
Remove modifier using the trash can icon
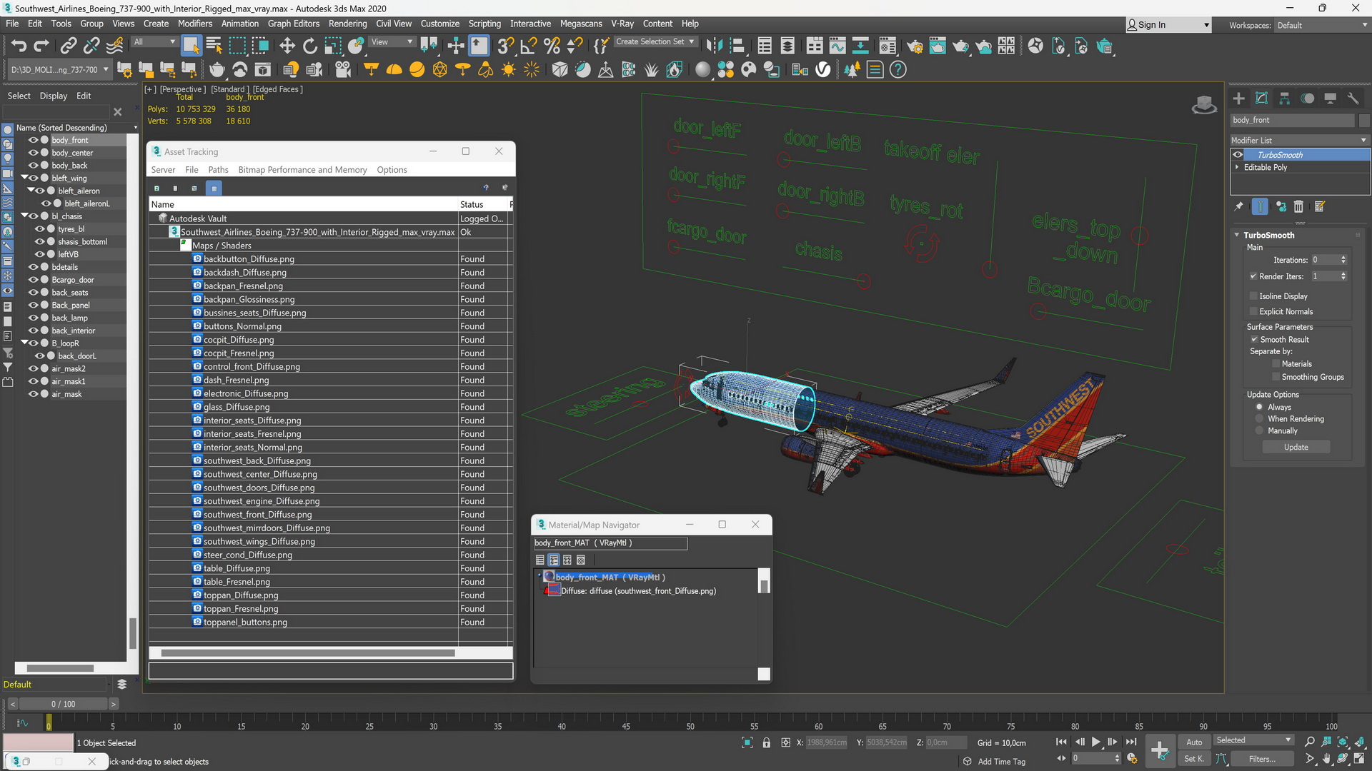click(1298, 206)
